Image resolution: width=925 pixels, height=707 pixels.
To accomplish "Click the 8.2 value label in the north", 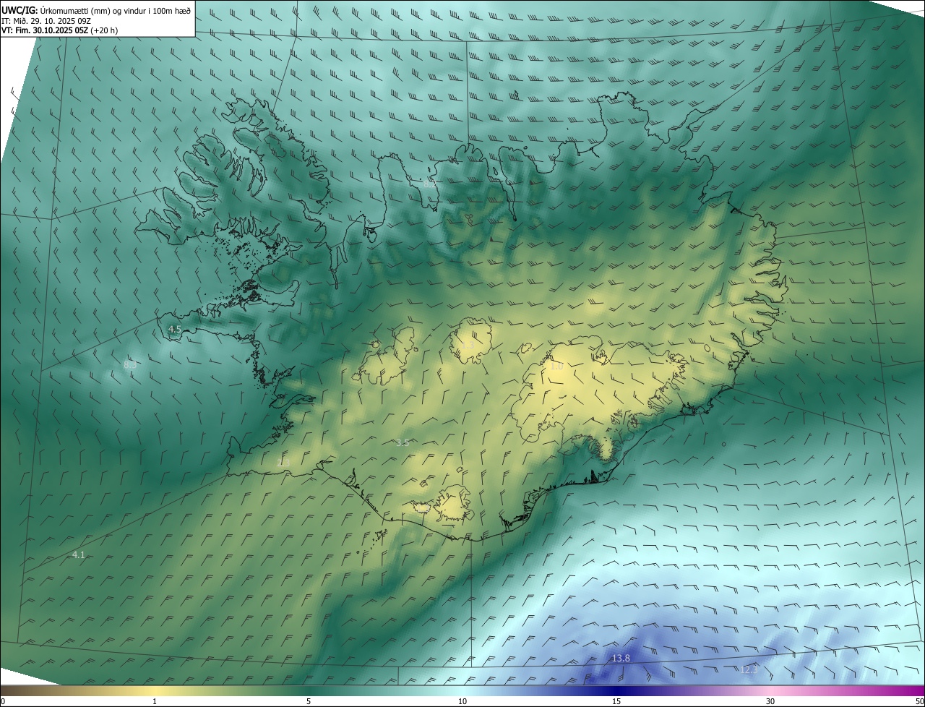I will [x=429, y=184].
